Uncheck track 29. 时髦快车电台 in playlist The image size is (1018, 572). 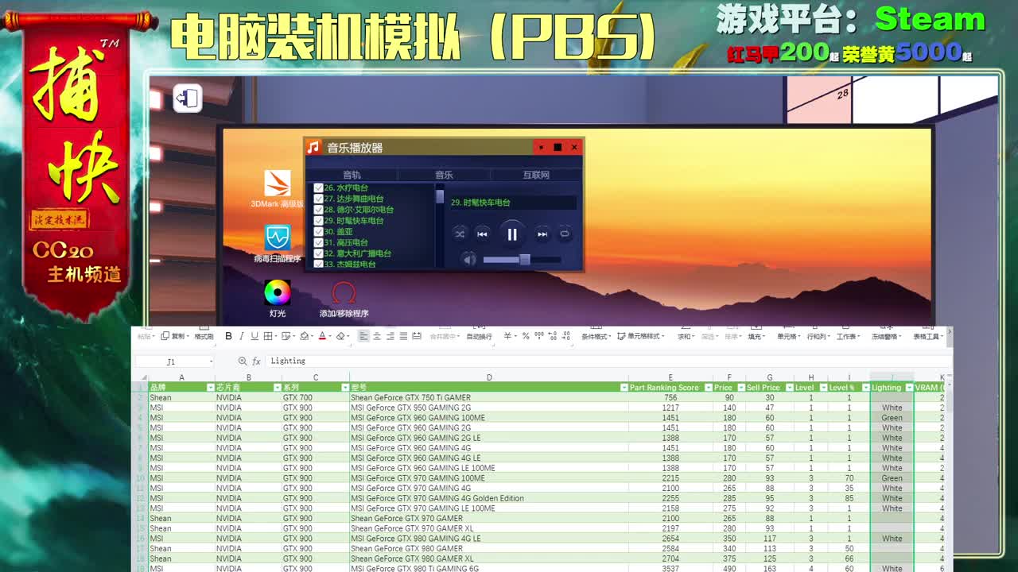point(318,221)
